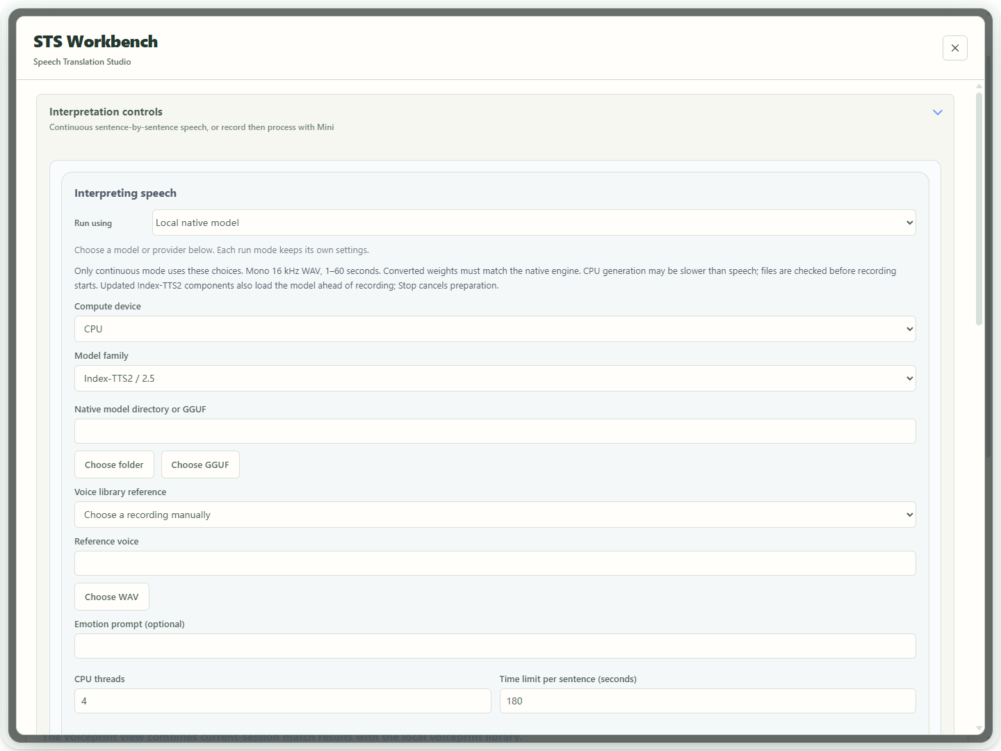The image size is (1001, 751).
Task: Open the Model family dropdown
Action: pyautogui.click(x=495, y=378)
